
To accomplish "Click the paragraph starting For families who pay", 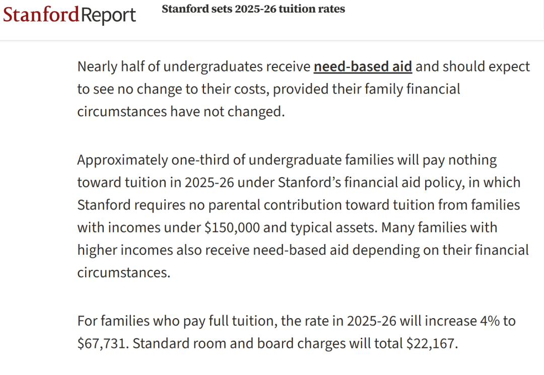I will pos(296,332).
